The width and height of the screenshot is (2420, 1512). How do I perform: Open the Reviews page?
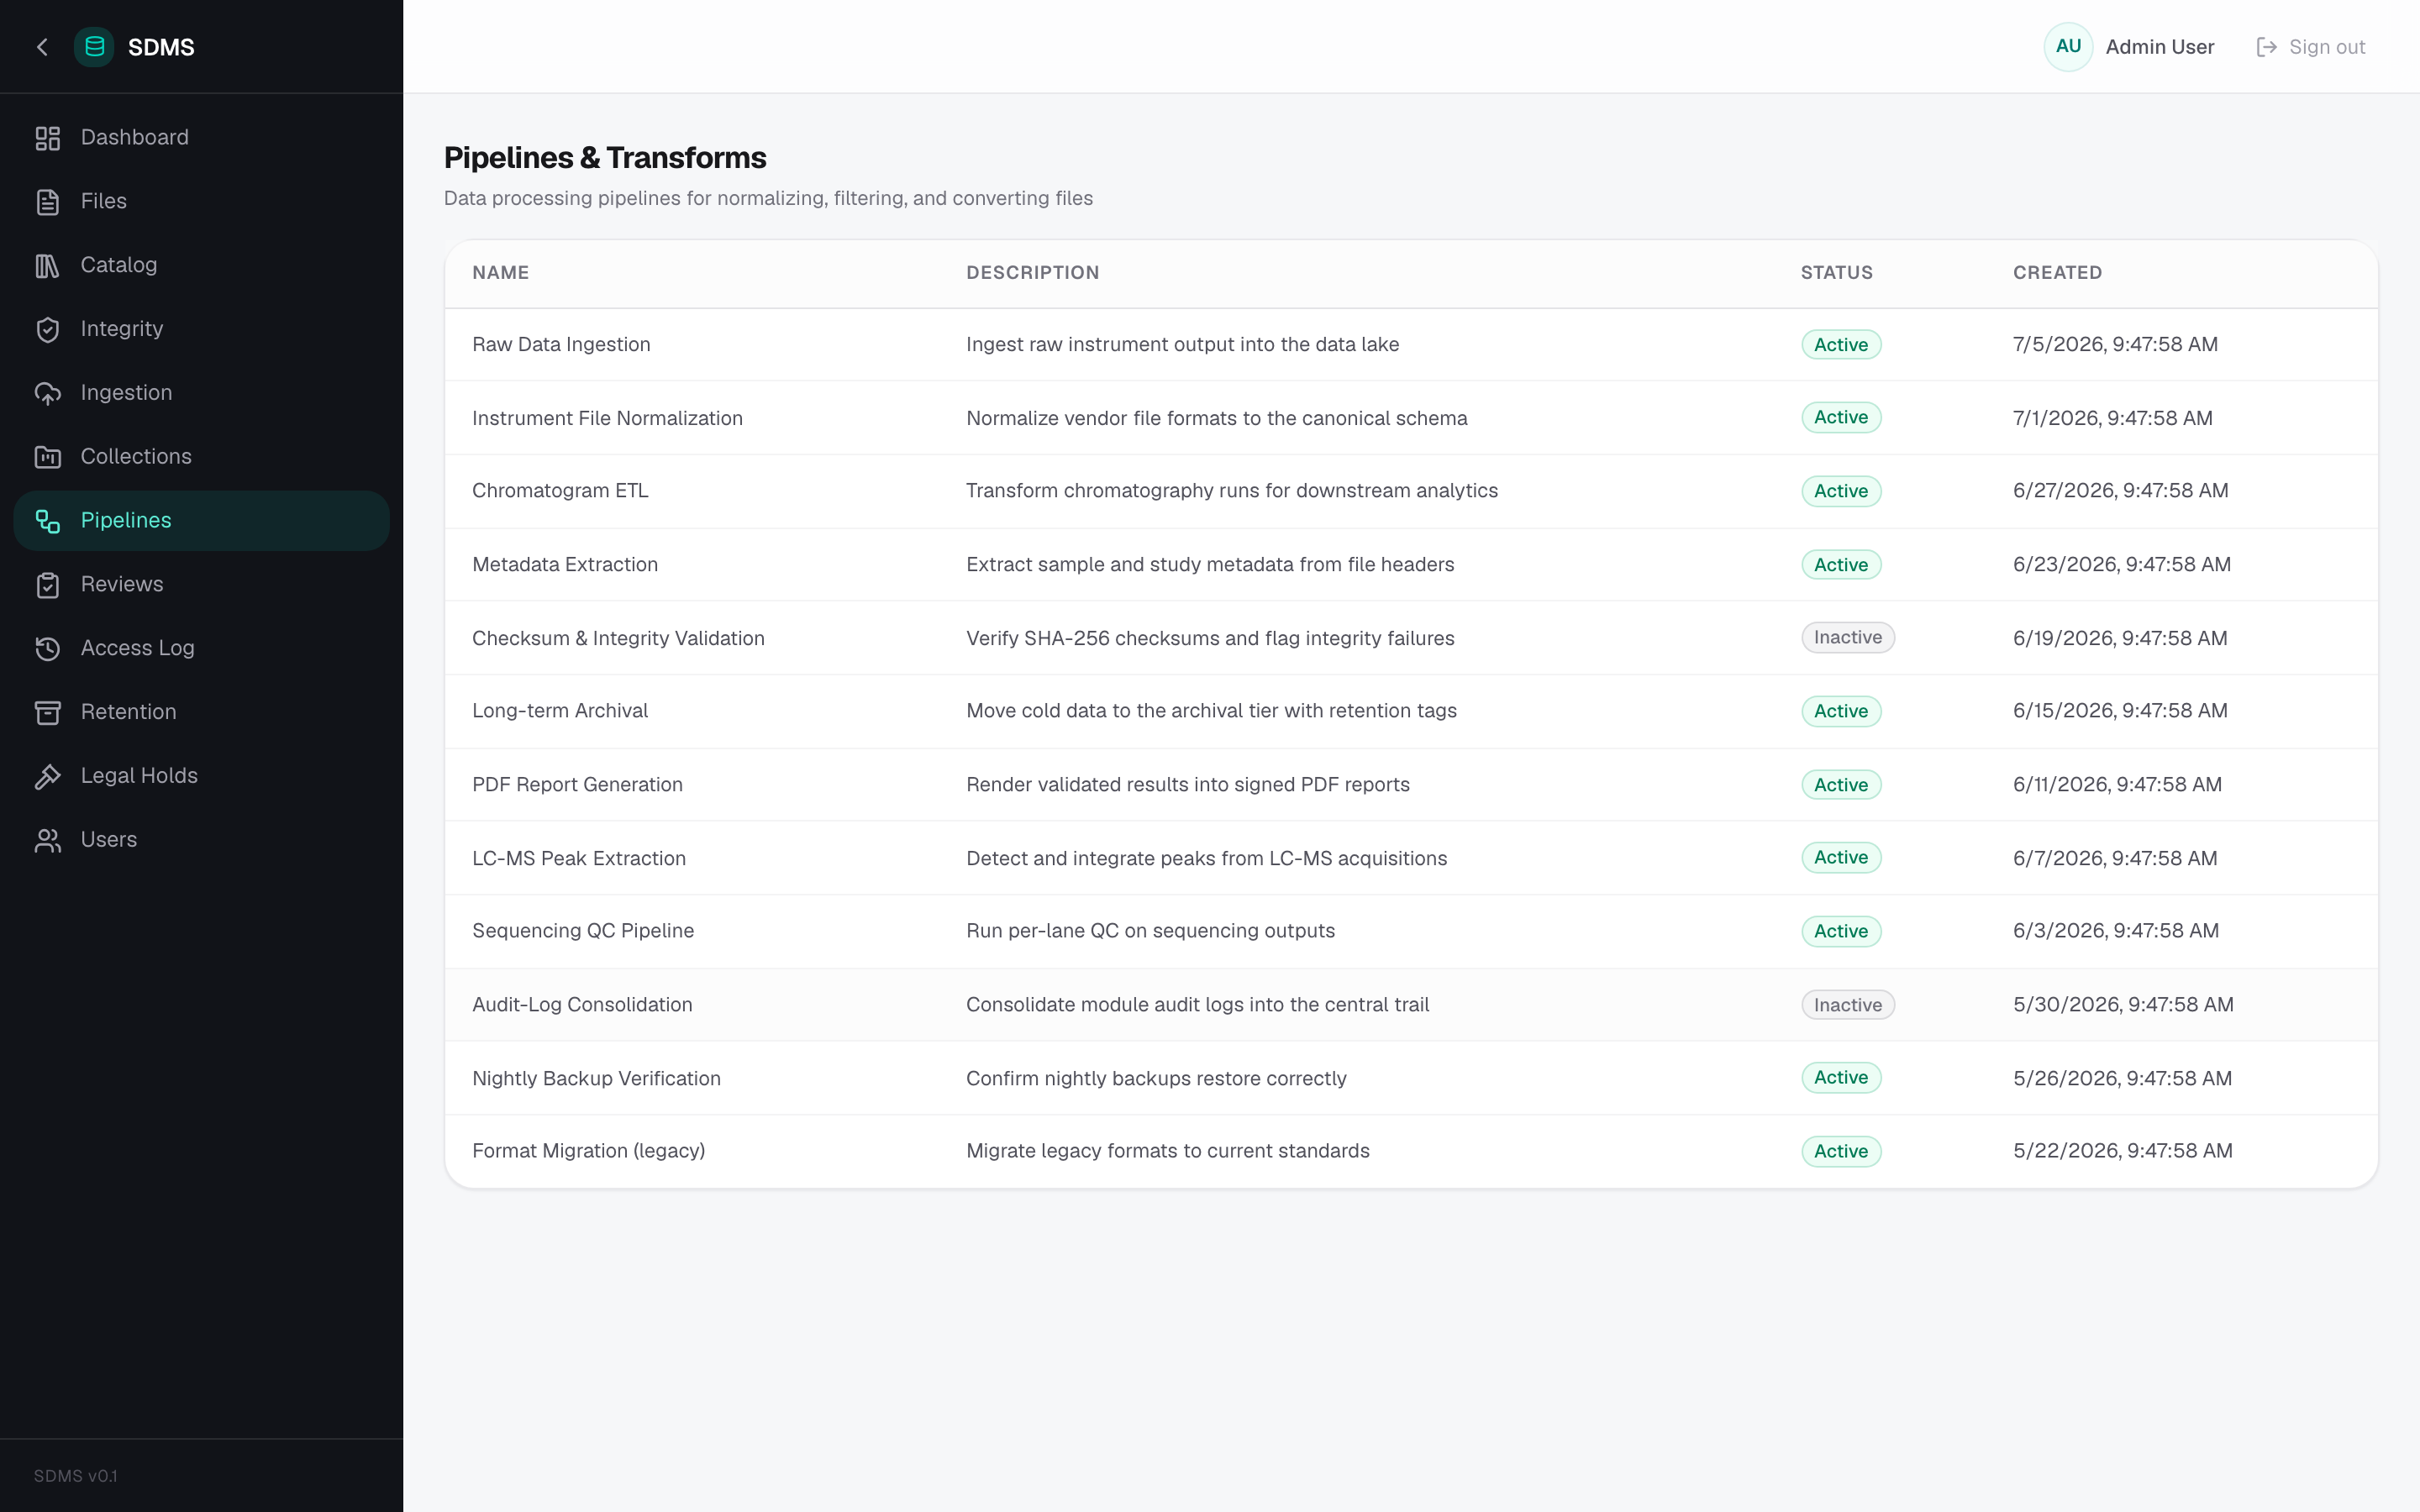pyautogui.click(x=201, y=585)
